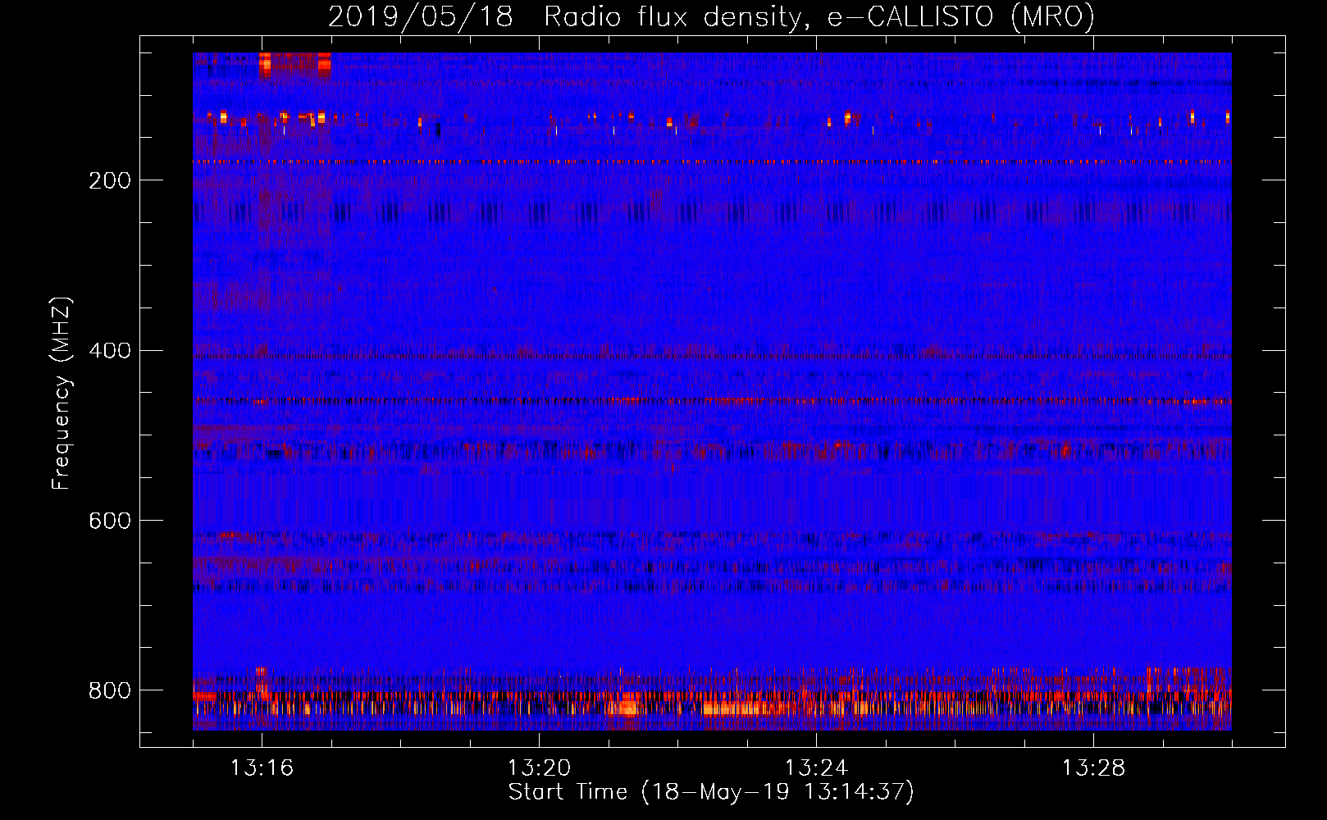Viewport: 1327px width, 820px height.
Task: Click the 400 frequency tick label
Action: (x=110, y=351)
